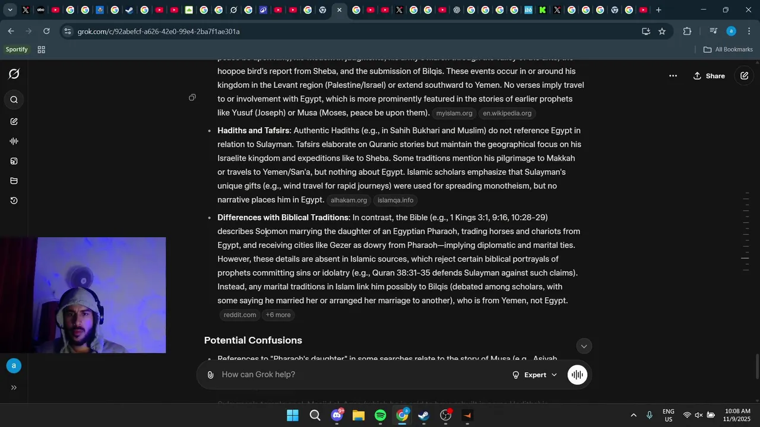Switch to the Steam tab
Viewport: 760px width, 427px height.
(129, 10)
